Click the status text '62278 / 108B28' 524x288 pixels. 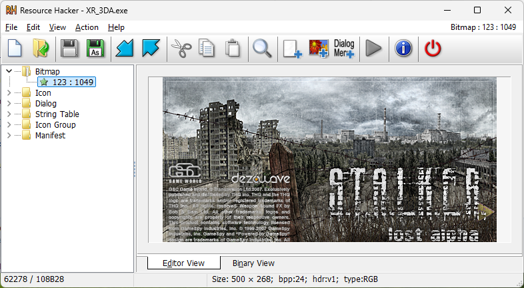(x=34, y=279)
